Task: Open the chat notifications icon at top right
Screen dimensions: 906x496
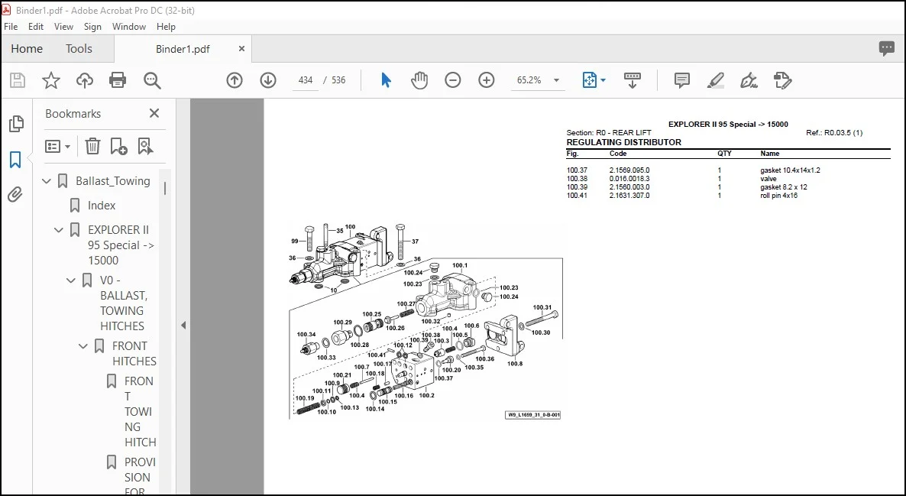Action: 886,49
